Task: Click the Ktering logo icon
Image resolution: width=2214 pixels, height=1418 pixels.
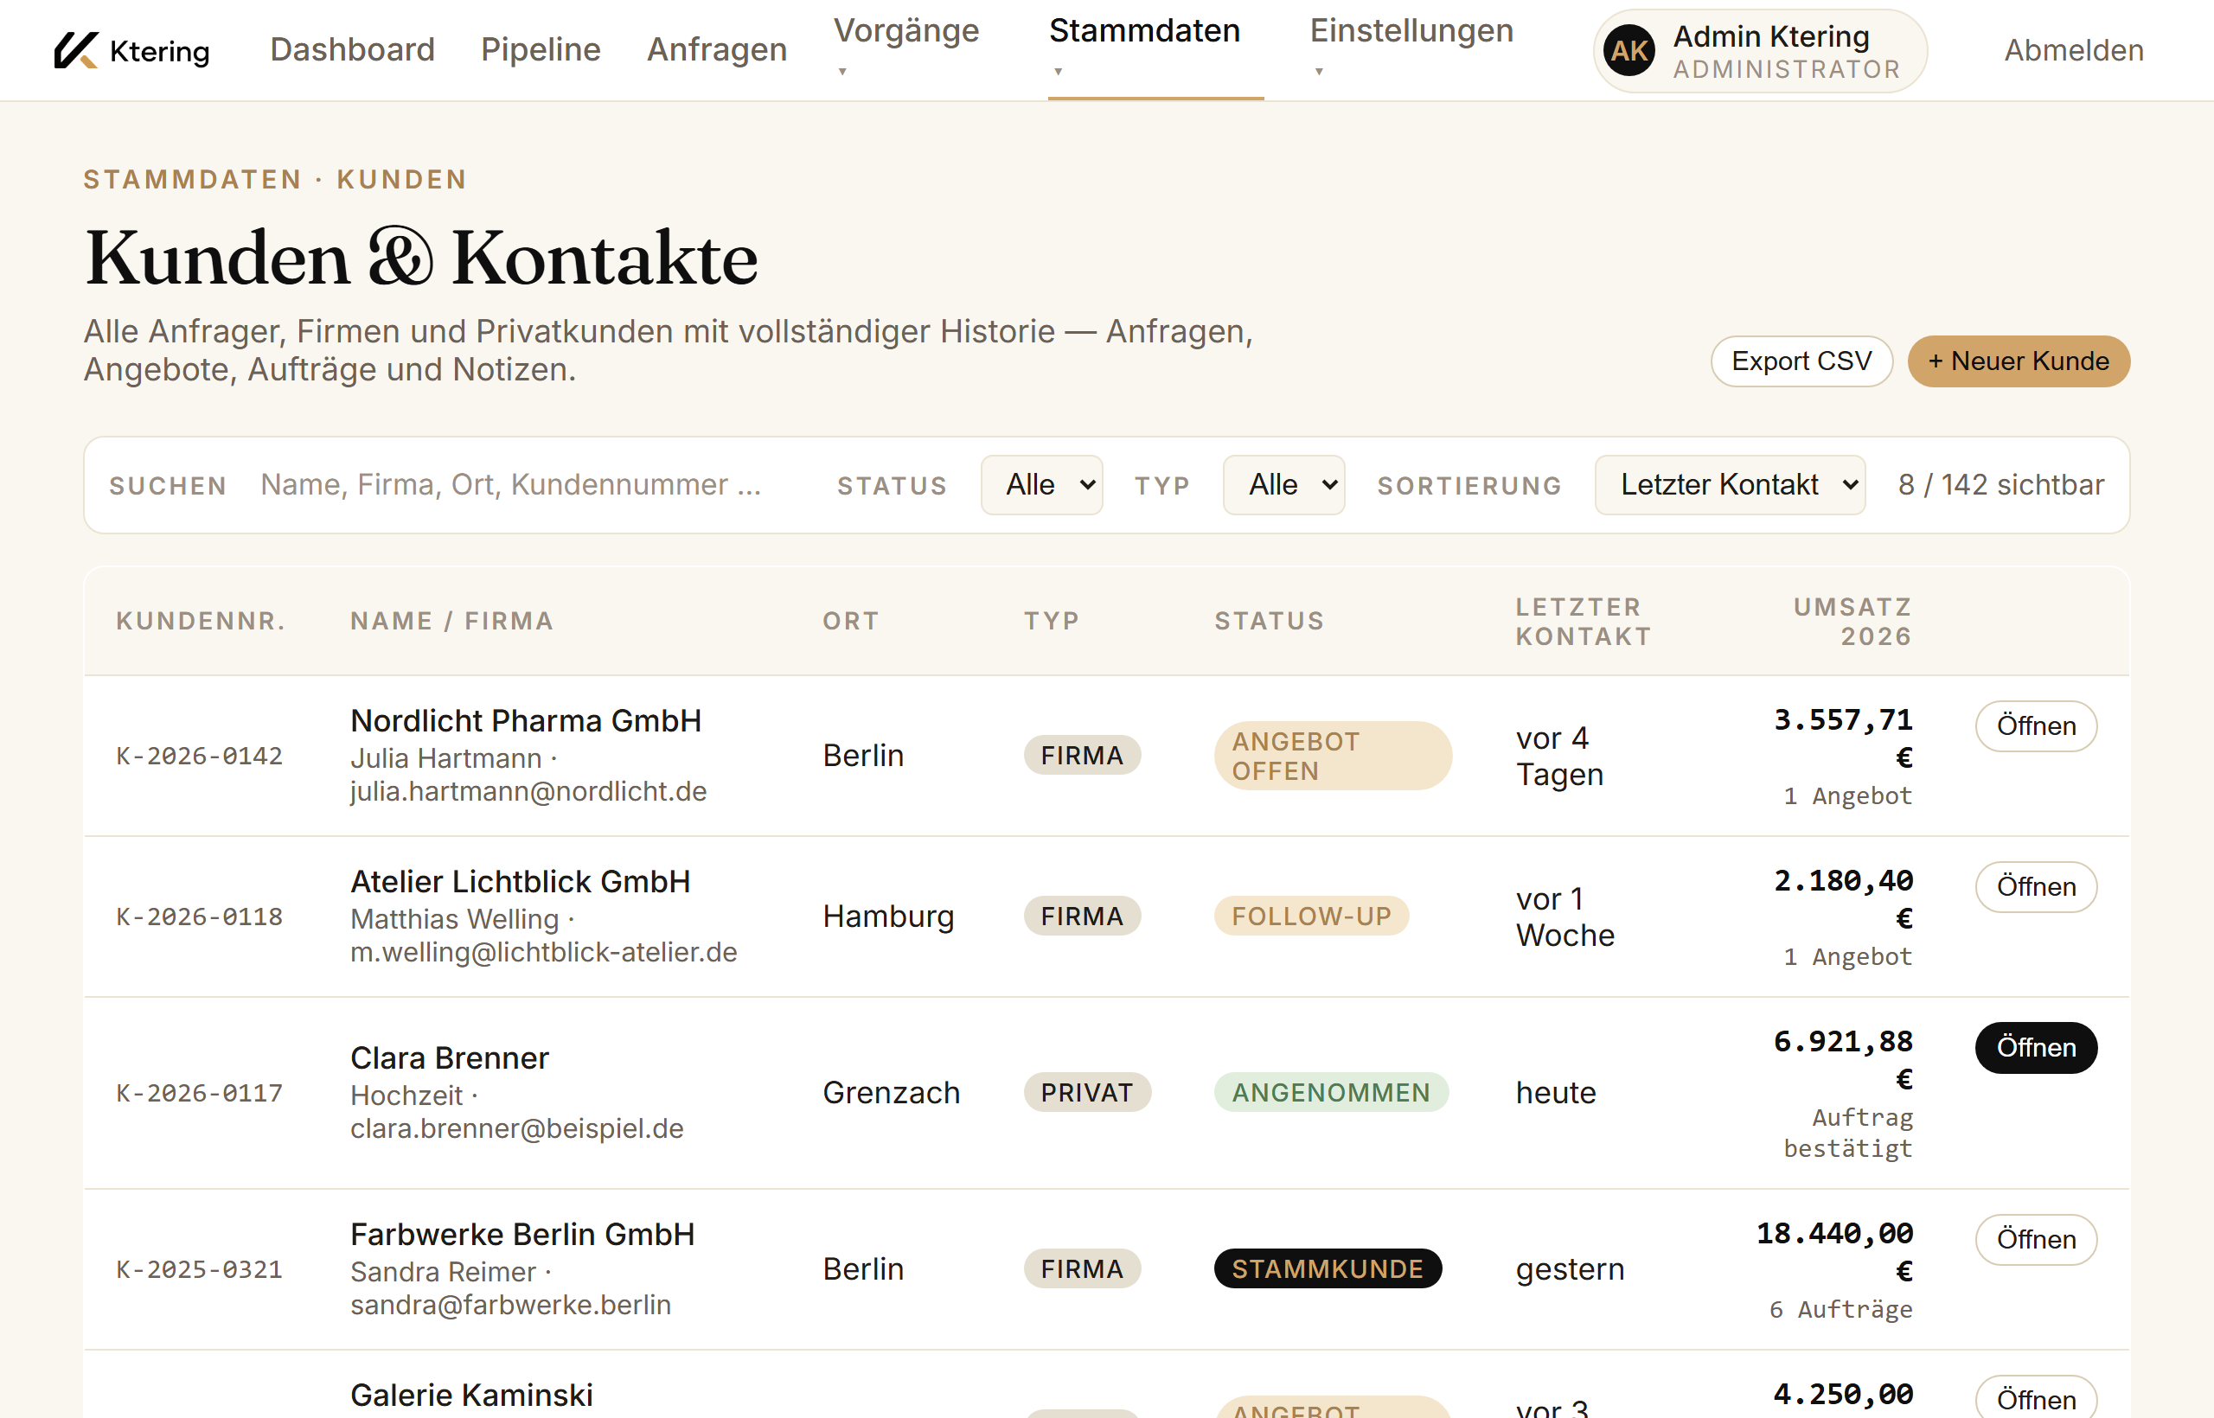Action: (x=75, y=51)
